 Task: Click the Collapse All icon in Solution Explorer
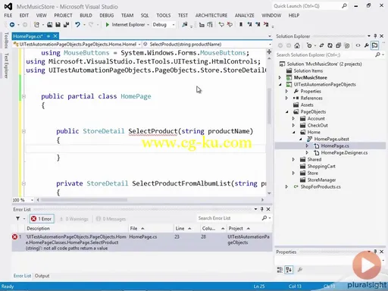pos(338,45)
